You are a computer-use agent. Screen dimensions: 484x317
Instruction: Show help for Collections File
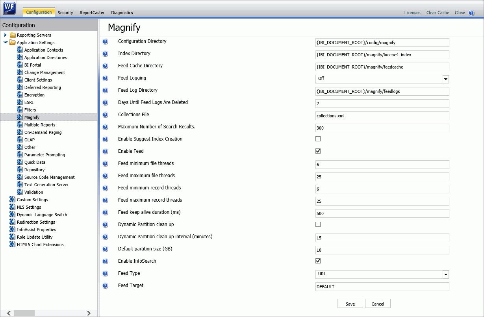pyautogui.click(x=105, y=115)
